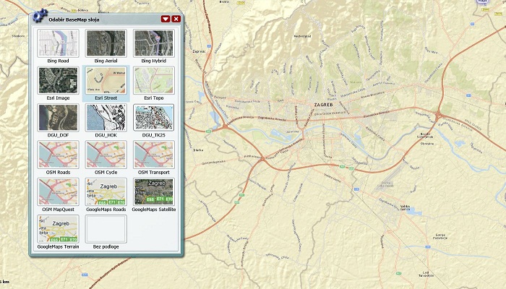Viewport: 506px width, 289px height.
Task: Select GoogleMaps Terrain basemap
Action: tap(58, 228)
